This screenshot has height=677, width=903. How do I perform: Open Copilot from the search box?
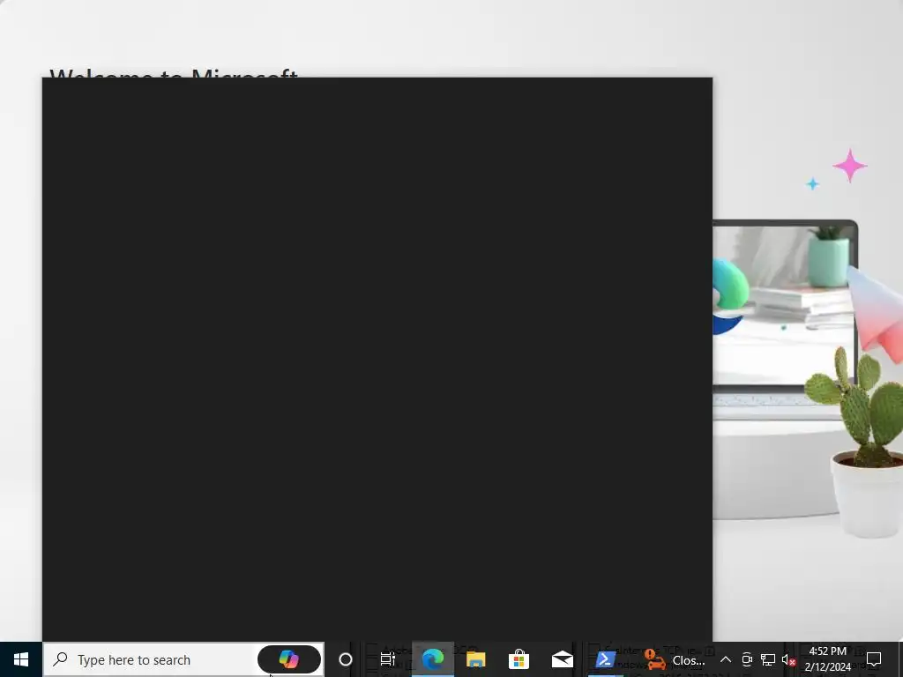point(289,659)
